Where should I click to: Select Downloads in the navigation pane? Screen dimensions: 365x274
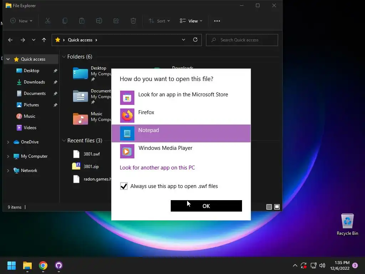[x=34, y=82]
